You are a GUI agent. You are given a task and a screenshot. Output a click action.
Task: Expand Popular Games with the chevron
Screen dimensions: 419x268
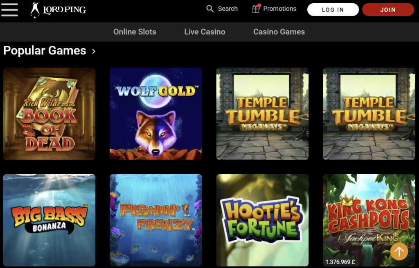(x=94, y=51)
